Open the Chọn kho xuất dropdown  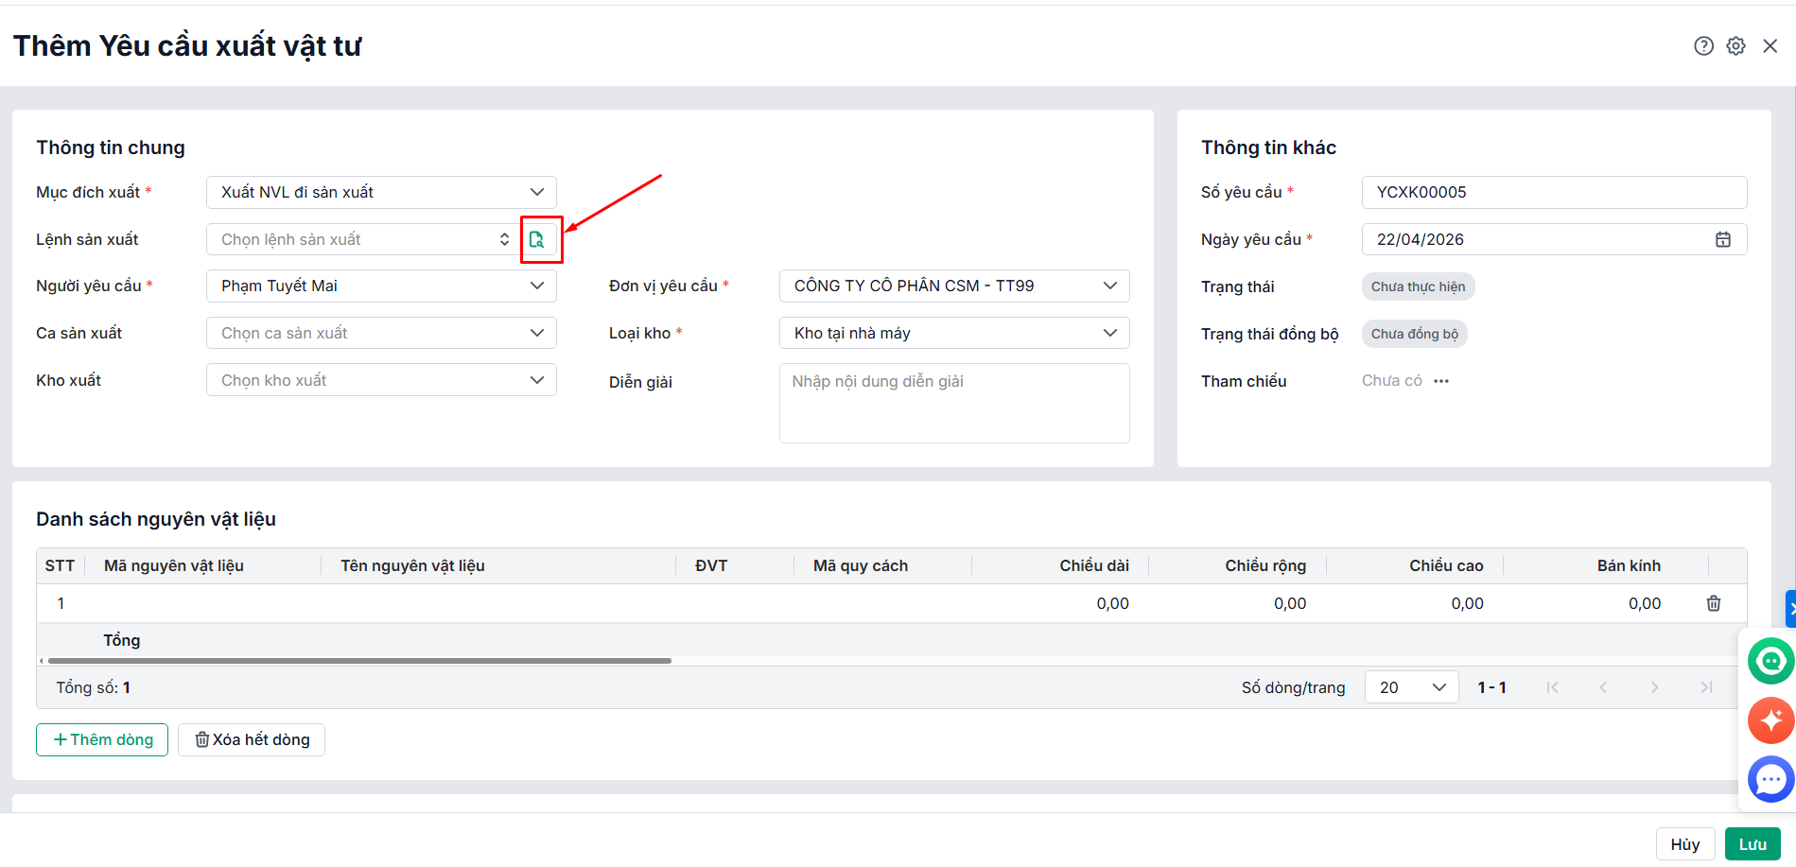pyautogui.click(x=381, y=380)
